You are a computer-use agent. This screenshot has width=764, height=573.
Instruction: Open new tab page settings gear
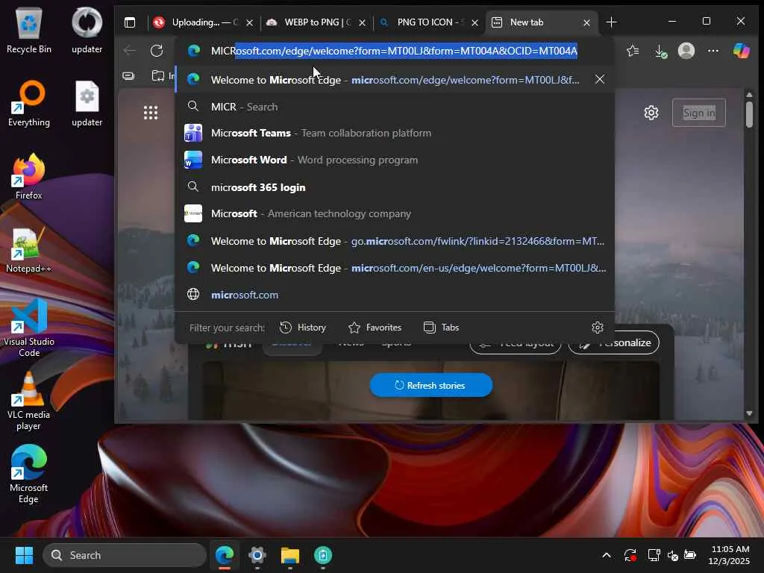651,113
